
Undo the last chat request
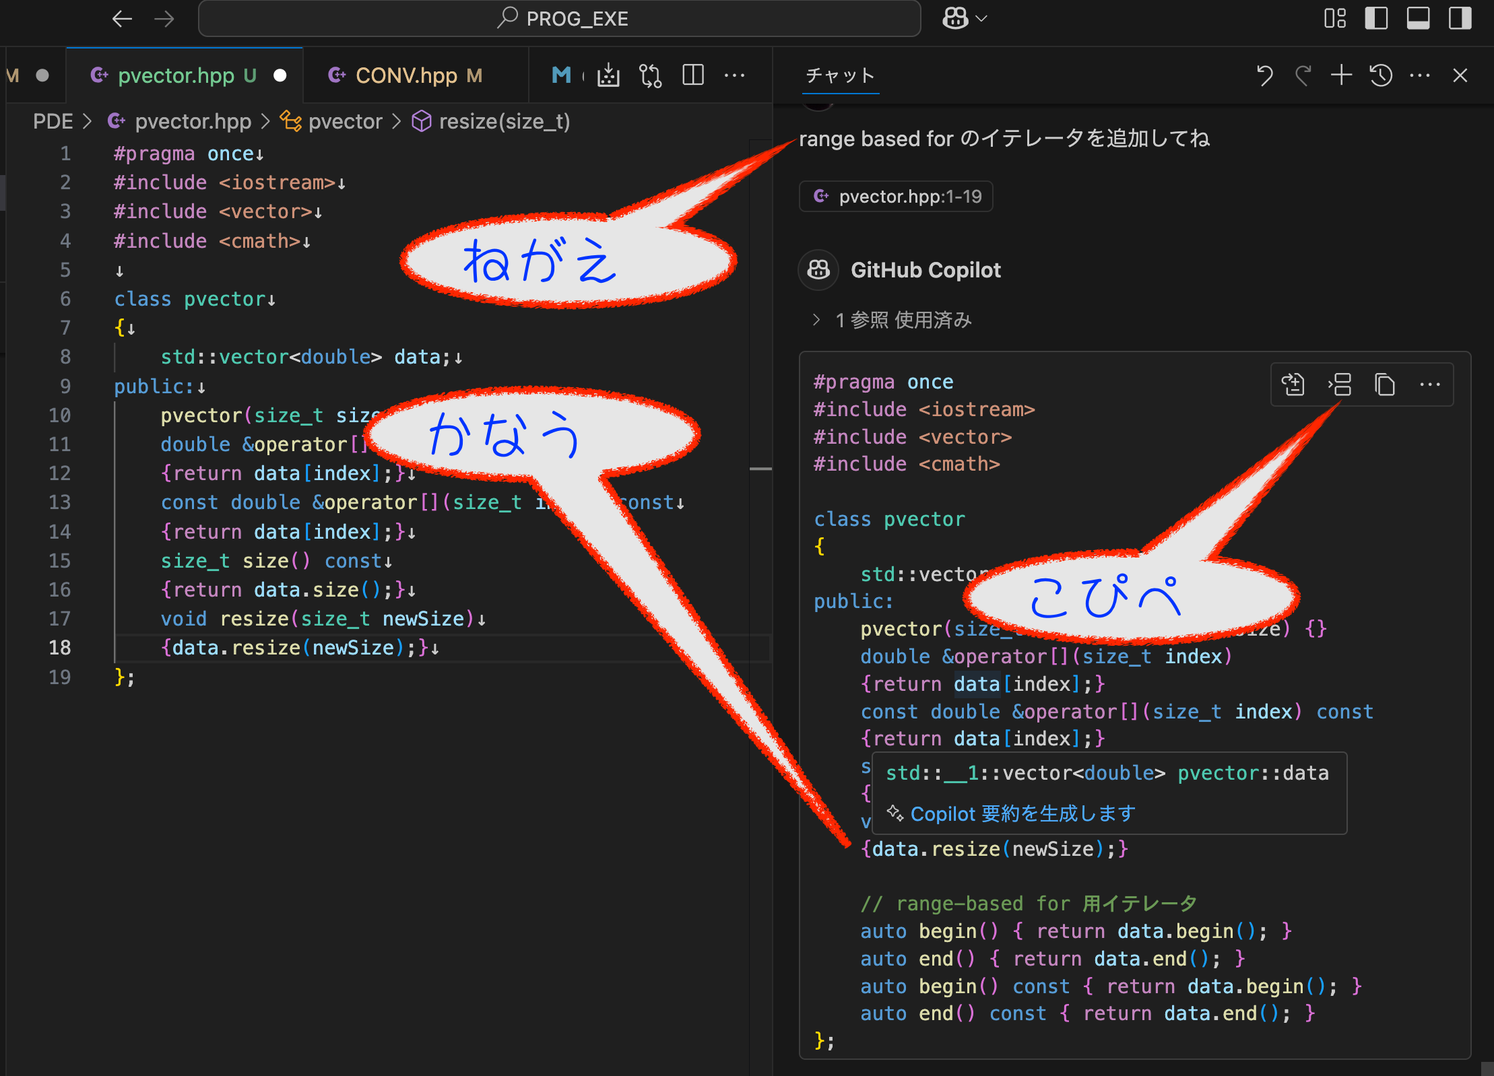click(x=1264, y=75)
